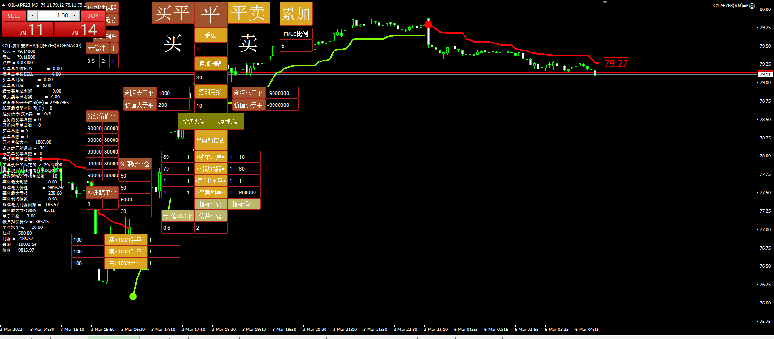Click the 手数 lot size label button

point(211,35)
